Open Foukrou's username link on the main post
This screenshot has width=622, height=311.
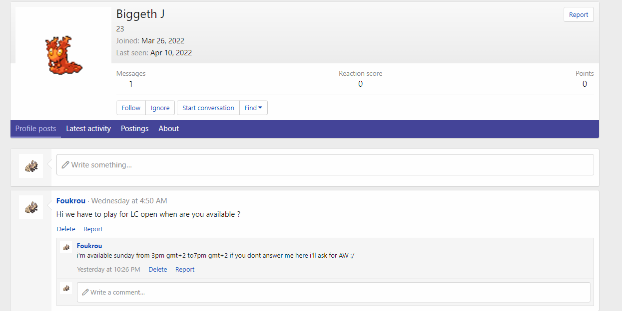point(71,201)
